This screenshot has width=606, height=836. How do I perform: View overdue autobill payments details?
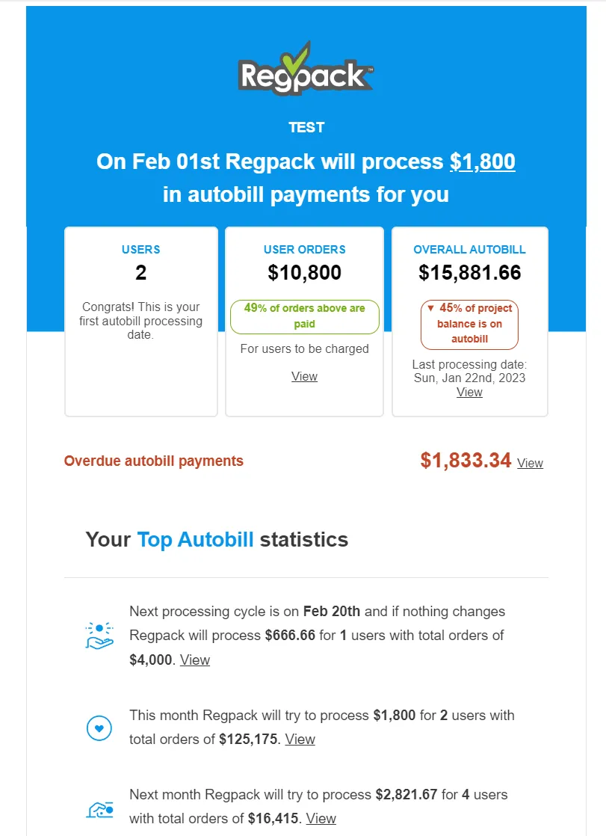point(530,464)
